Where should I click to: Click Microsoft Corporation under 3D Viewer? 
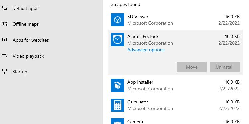[x=150, y=23]
